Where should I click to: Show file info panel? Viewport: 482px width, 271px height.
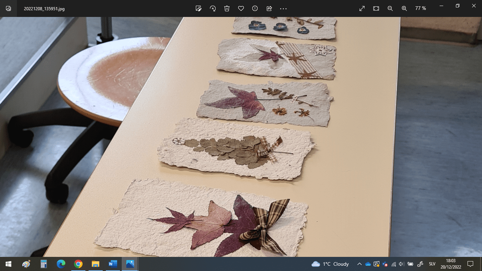[255, 8]
